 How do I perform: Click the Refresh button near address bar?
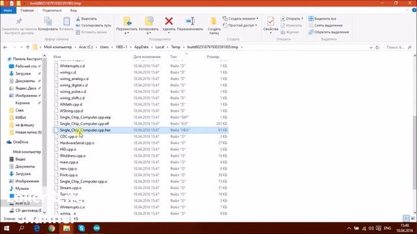coord(377,47)
